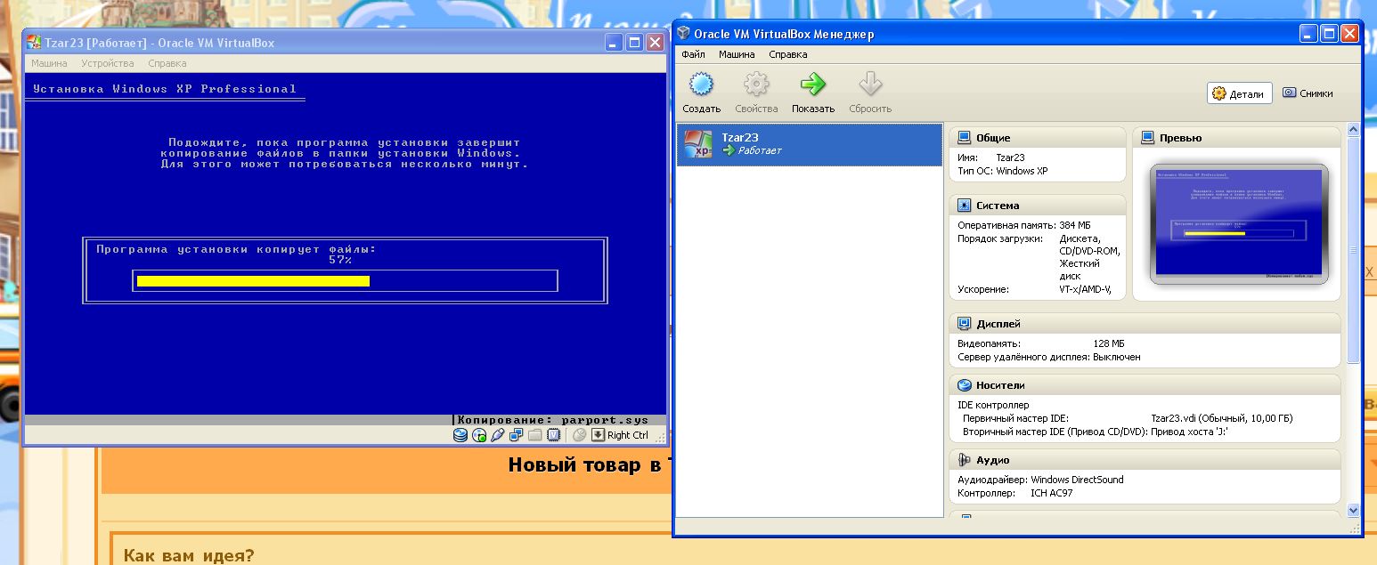Viewport: 1377px width, 565px height.
Task: Click the Создать (new machine) toolbar icon
Action: (702, 85)
